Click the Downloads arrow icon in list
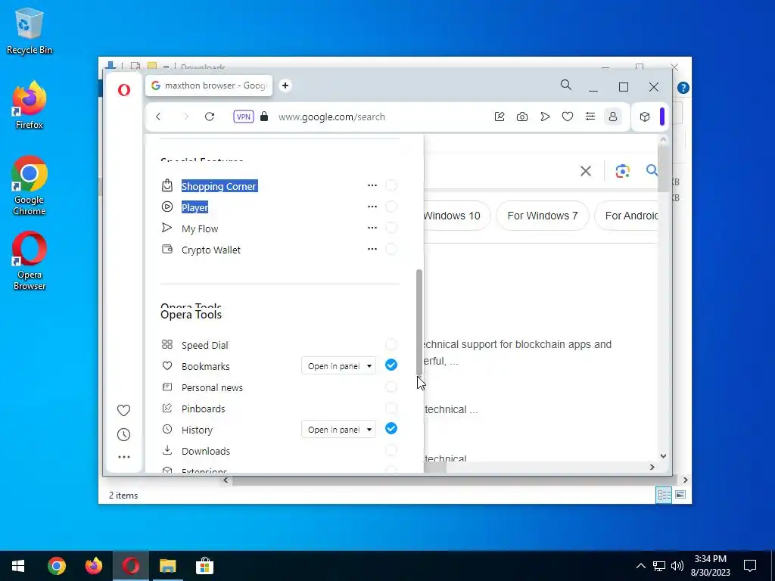Screen dimensions: 775x581 [x=167, y=450]
